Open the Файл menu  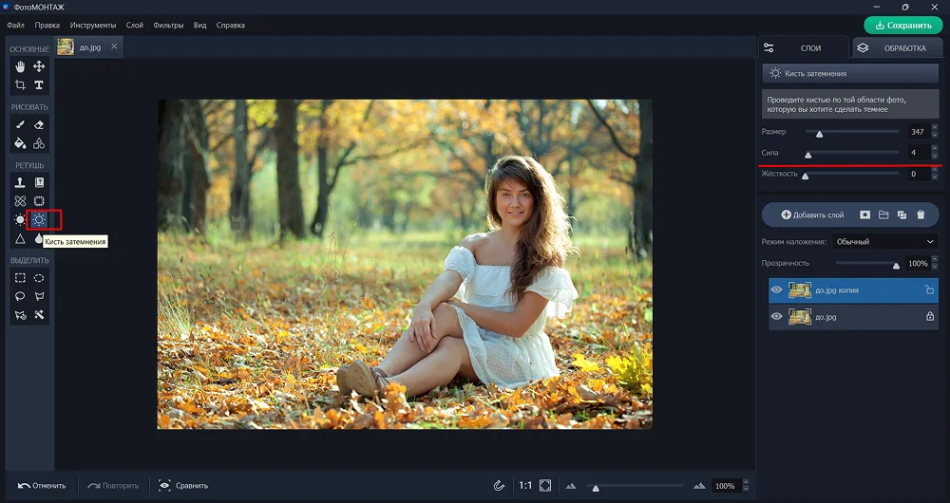[16, 25]
